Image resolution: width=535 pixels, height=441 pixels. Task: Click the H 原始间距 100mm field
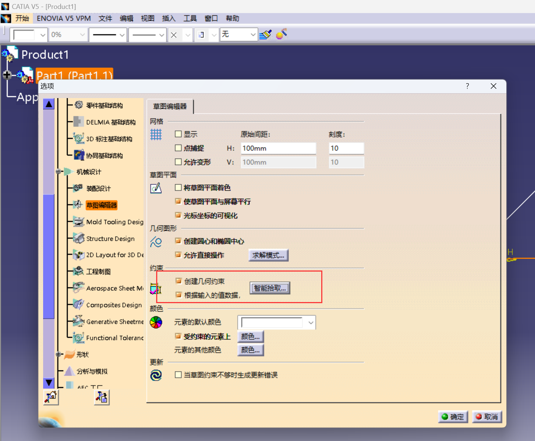278,148
